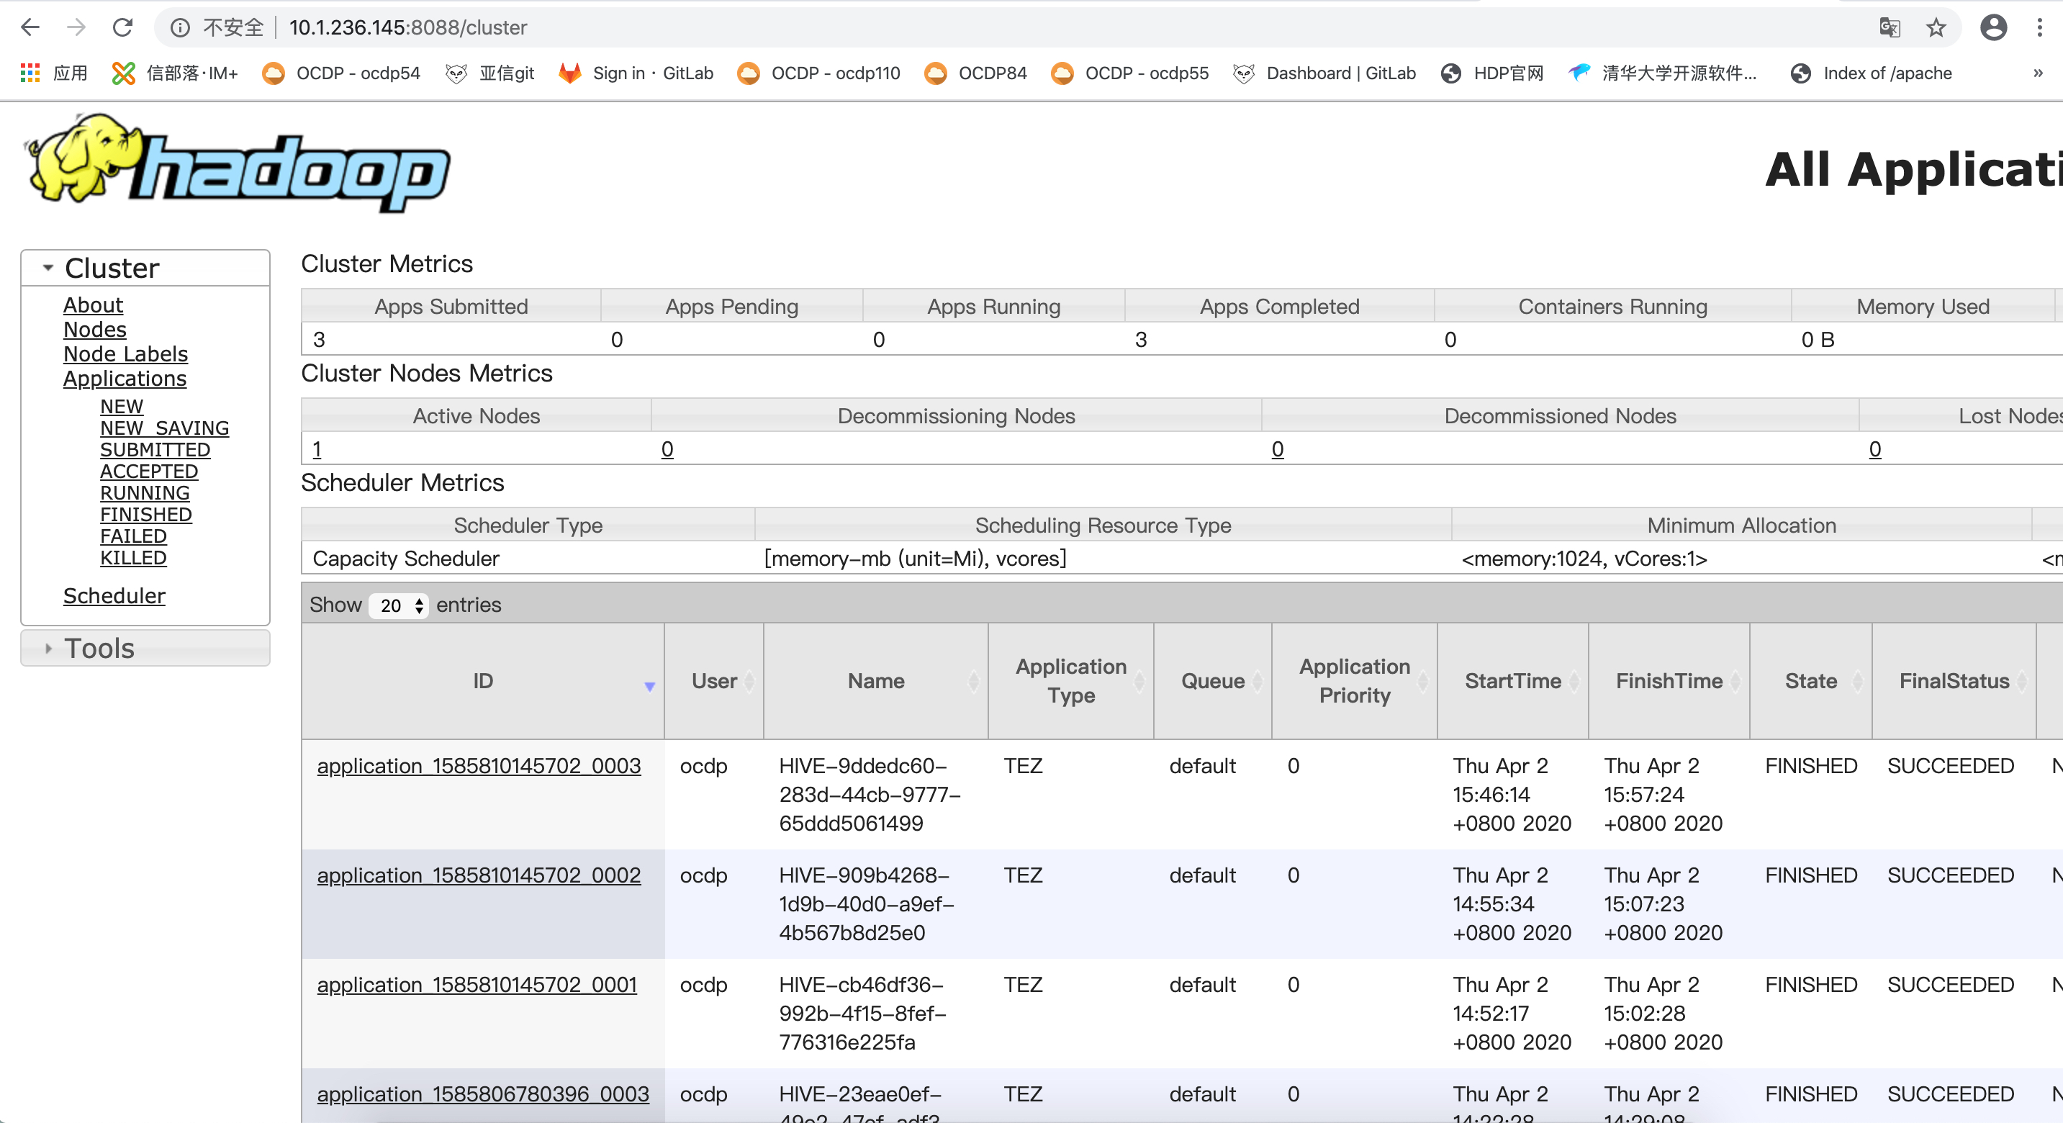Filter applications by KILLED state
This screenshot has height=1123, width=2063.
[x=133, y=557]
